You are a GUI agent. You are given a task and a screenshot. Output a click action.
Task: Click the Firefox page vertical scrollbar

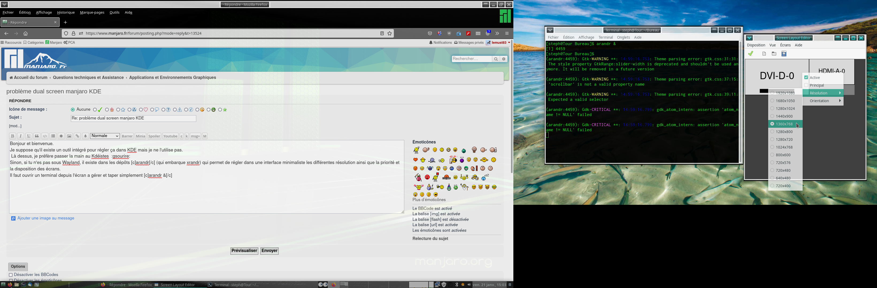[x=511, y=109]
